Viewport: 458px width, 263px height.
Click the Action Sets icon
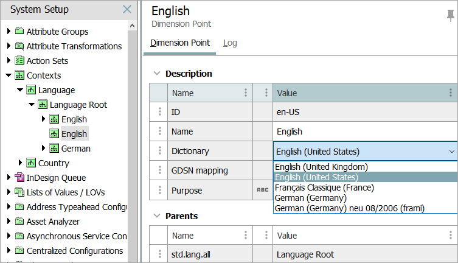point(19,61)
